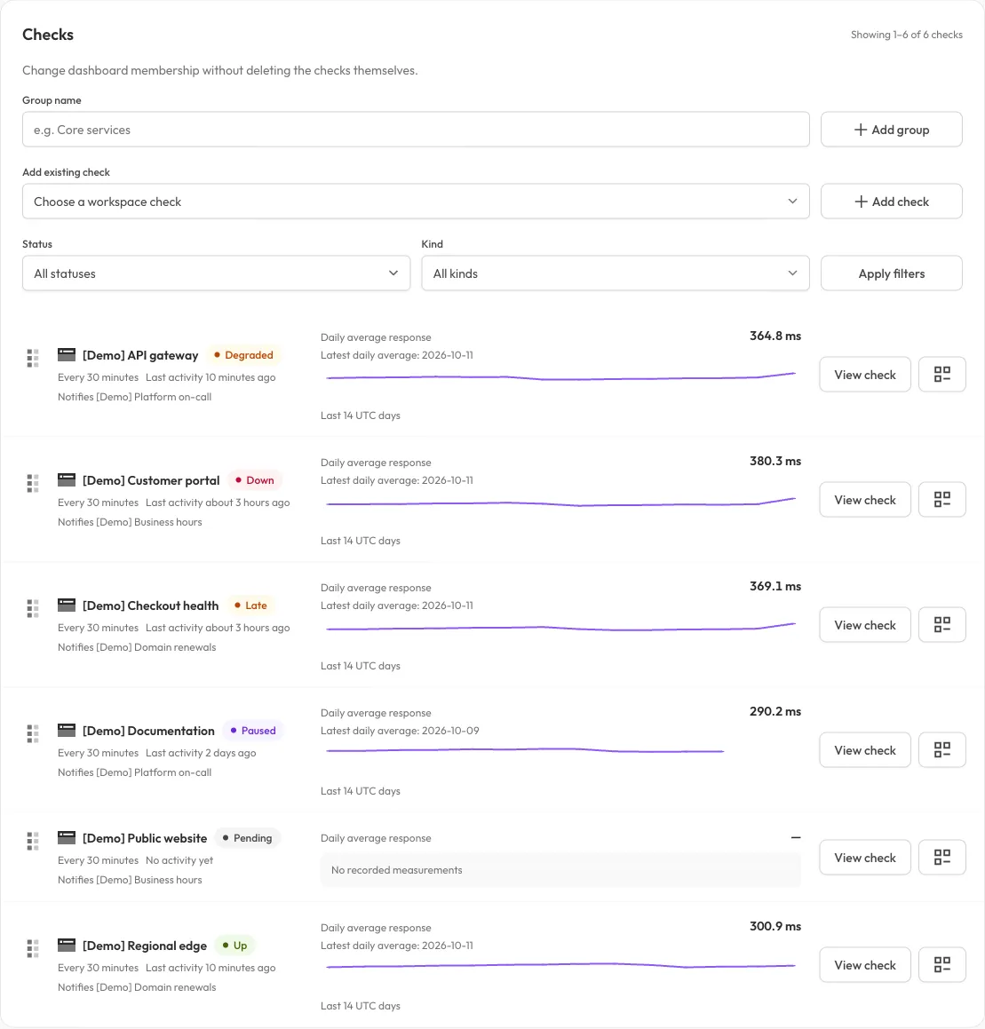Click the Paused status badge

point(253,731)
